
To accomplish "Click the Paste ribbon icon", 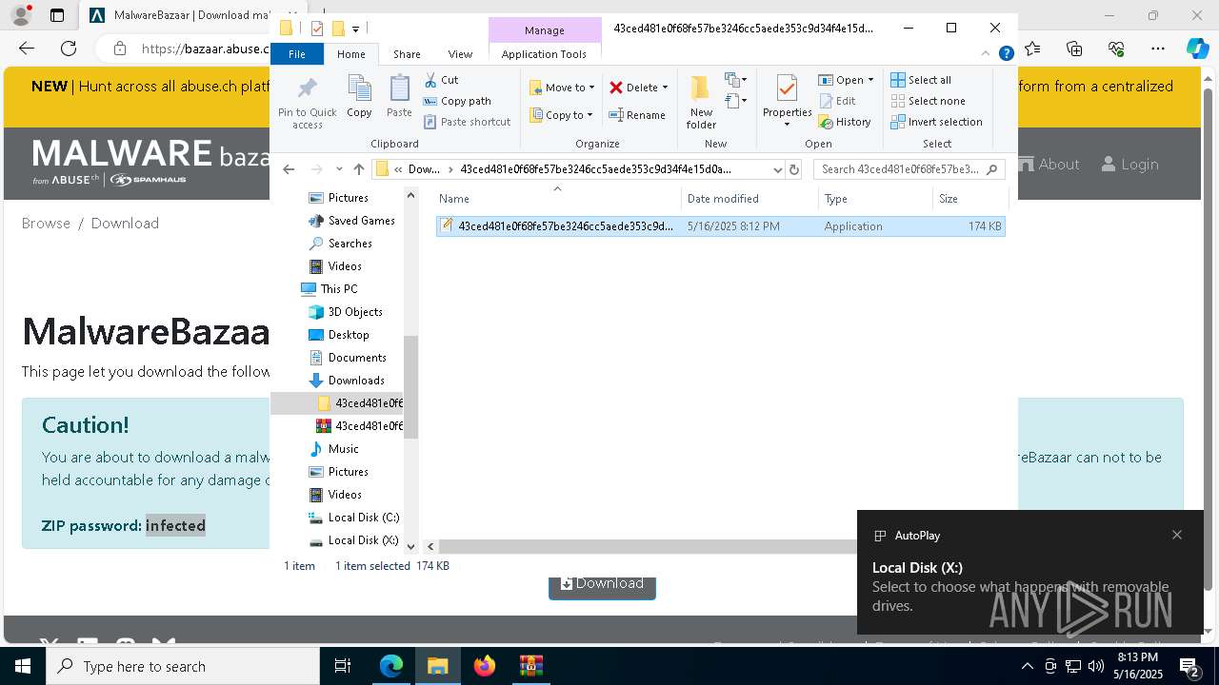I will tap(399, 89).
